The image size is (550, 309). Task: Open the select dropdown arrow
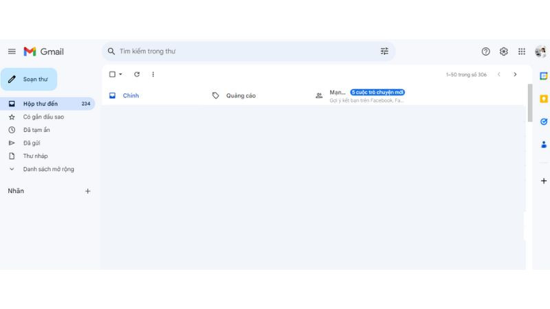point(120,74)
